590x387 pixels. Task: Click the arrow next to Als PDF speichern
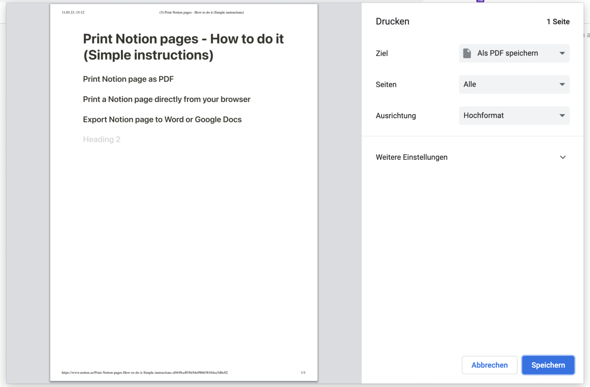pyautogui.click(x=562, y=53)
